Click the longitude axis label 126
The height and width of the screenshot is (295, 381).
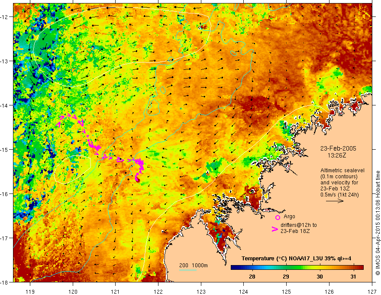click(329, 292)
